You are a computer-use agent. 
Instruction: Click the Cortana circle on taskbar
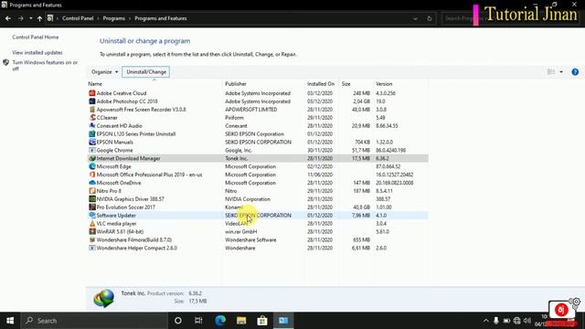(x=178, y=321)
